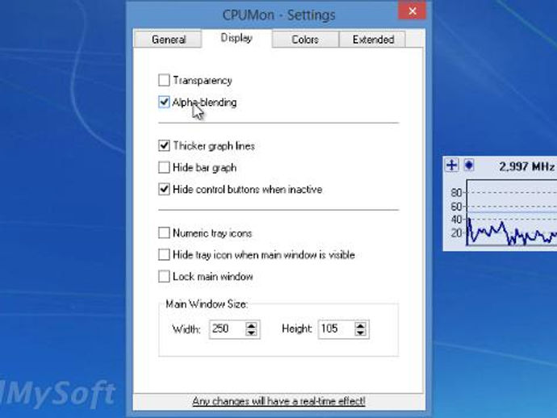This screenshot has height=418, width=557.
Task: Click the move icon on CPUMon monitor window
Action: tap(452, 165)
